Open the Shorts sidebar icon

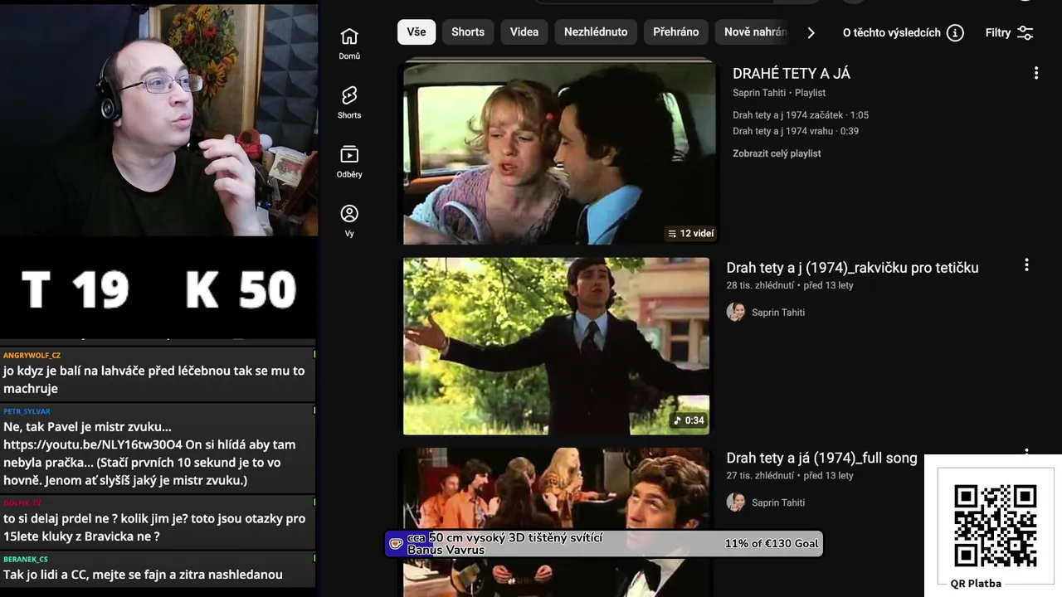point(349,95)
